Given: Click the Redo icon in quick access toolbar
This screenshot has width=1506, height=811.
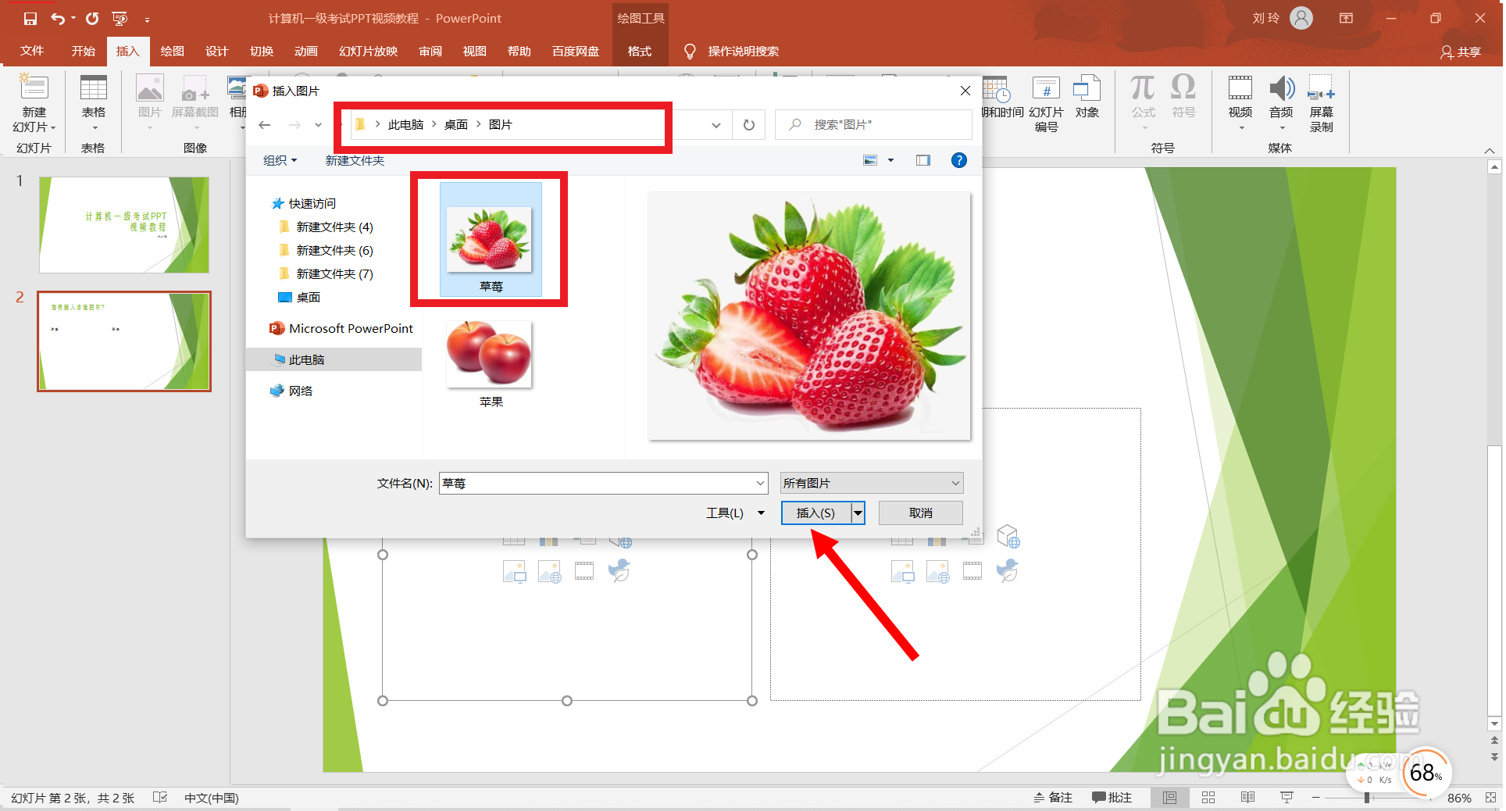Looking at the screenshot, I should [92, 18].
